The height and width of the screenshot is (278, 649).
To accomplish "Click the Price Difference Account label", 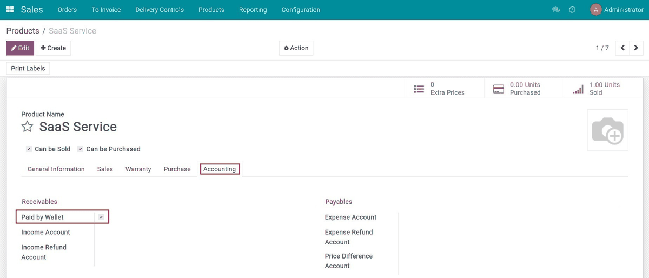I will (x=349, y=261).
